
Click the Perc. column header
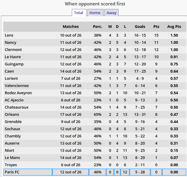click(98, 27)
